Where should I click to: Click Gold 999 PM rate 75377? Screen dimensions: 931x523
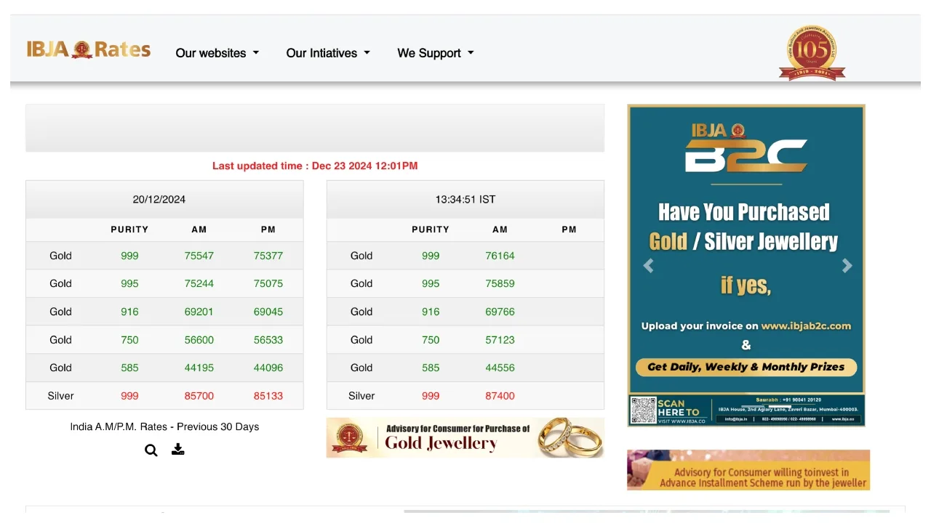[268, 256]
